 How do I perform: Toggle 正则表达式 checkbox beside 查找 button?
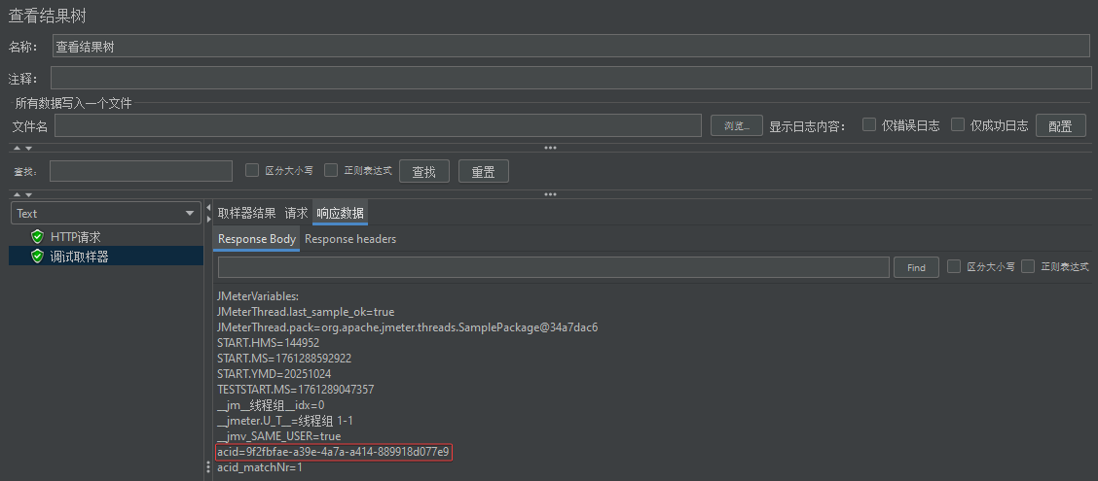[331, 170]
